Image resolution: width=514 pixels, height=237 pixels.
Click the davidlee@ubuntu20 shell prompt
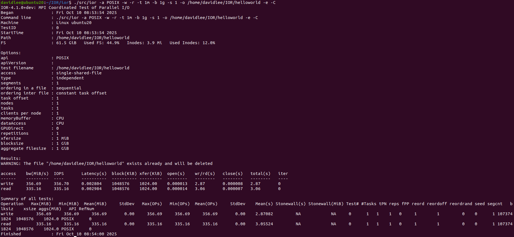click(22, 3)
